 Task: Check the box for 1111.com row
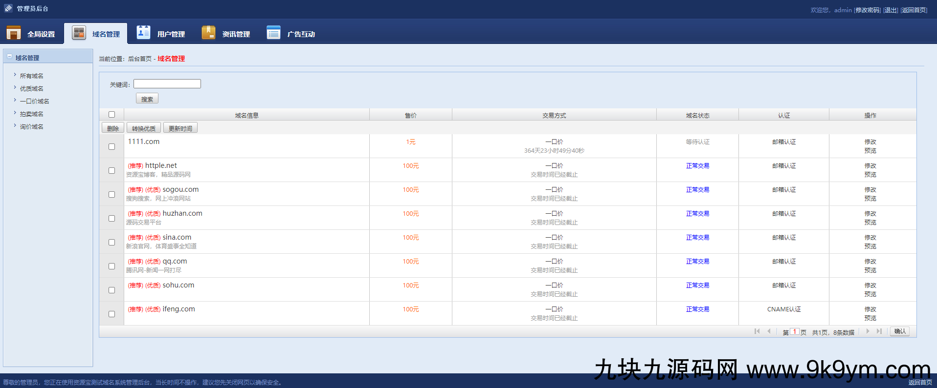[x=112, y=146]
